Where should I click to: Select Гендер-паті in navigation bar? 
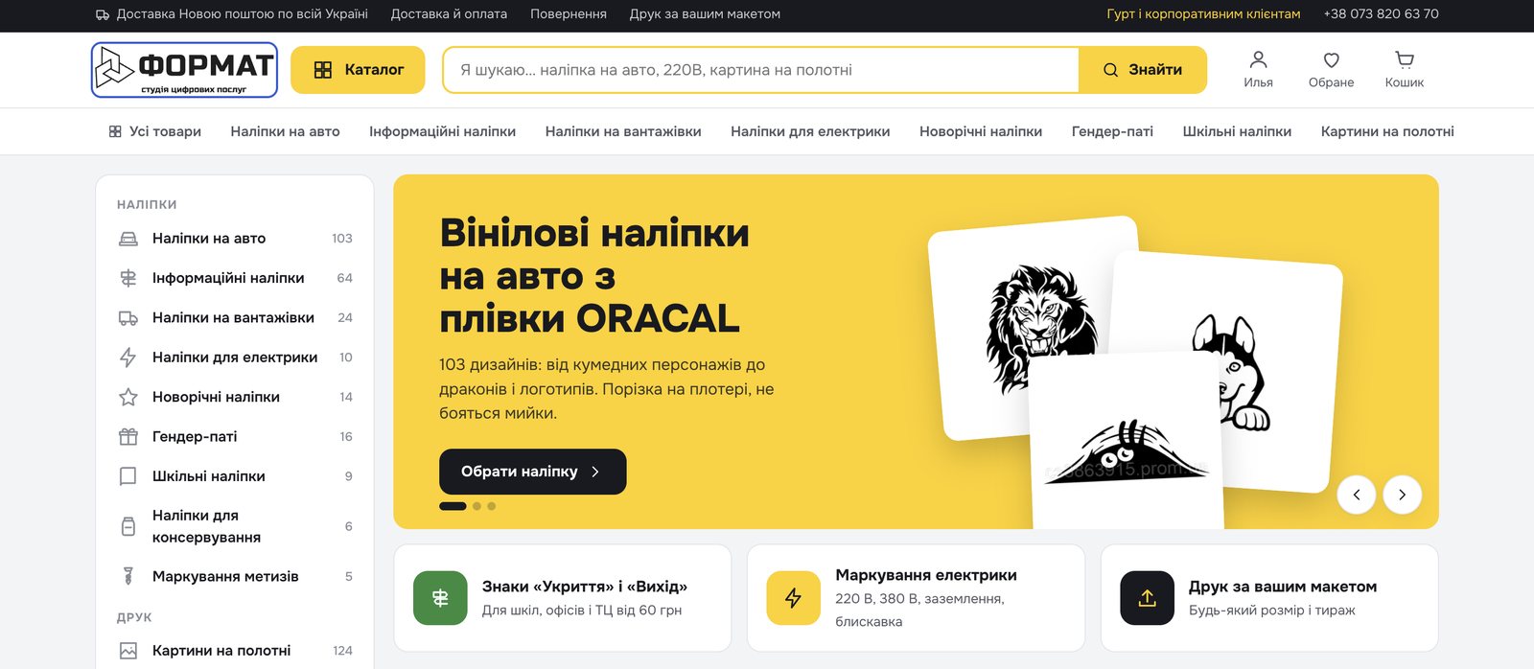pyautogui.click(x=1112, y=131)
